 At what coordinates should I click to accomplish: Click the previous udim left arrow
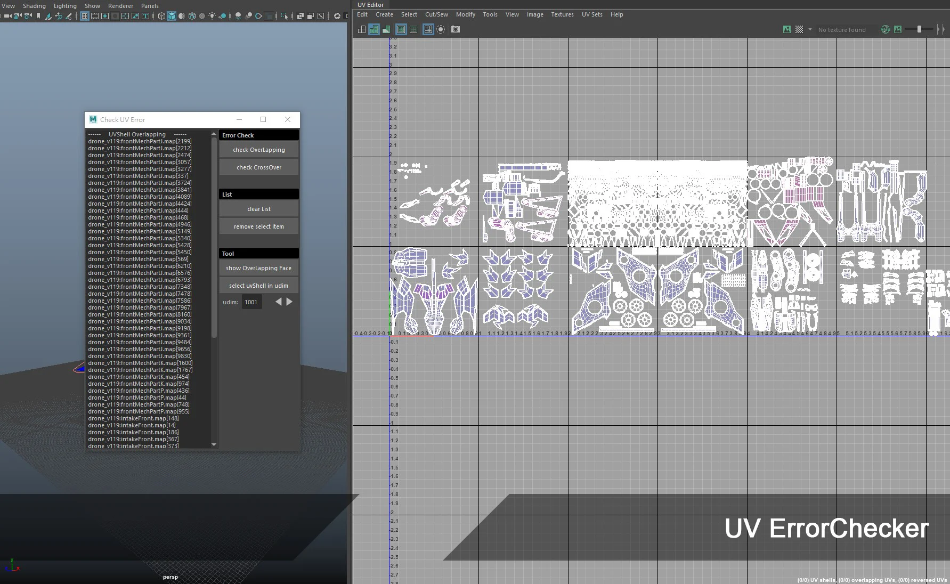[278, 302]
